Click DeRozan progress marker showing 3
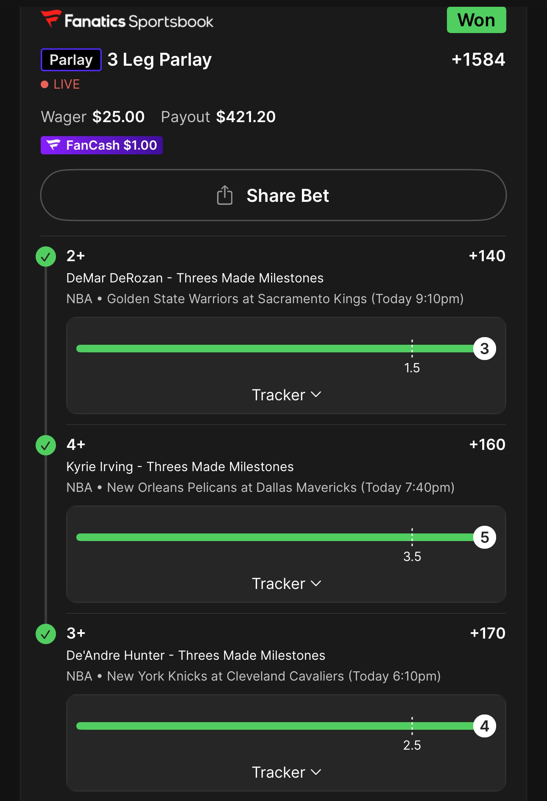Screen dimensions: 547x801 (484, 349)
